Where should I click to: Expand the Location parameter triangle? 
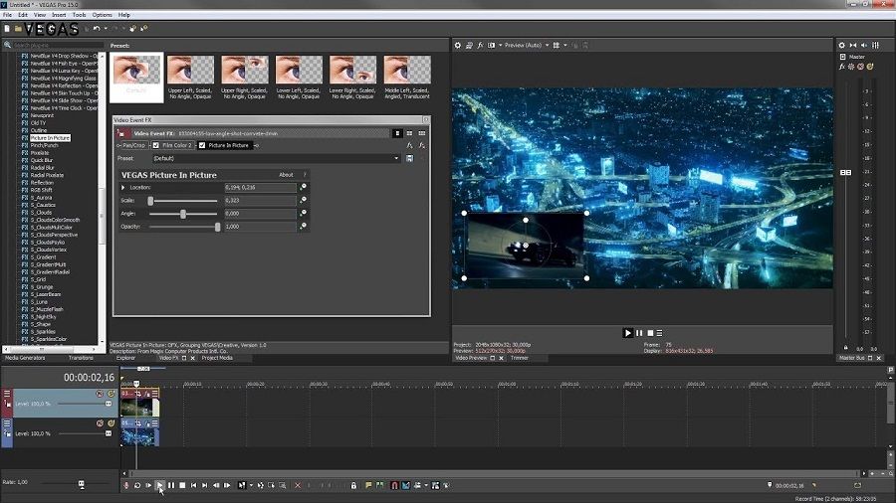click(123, 187)
